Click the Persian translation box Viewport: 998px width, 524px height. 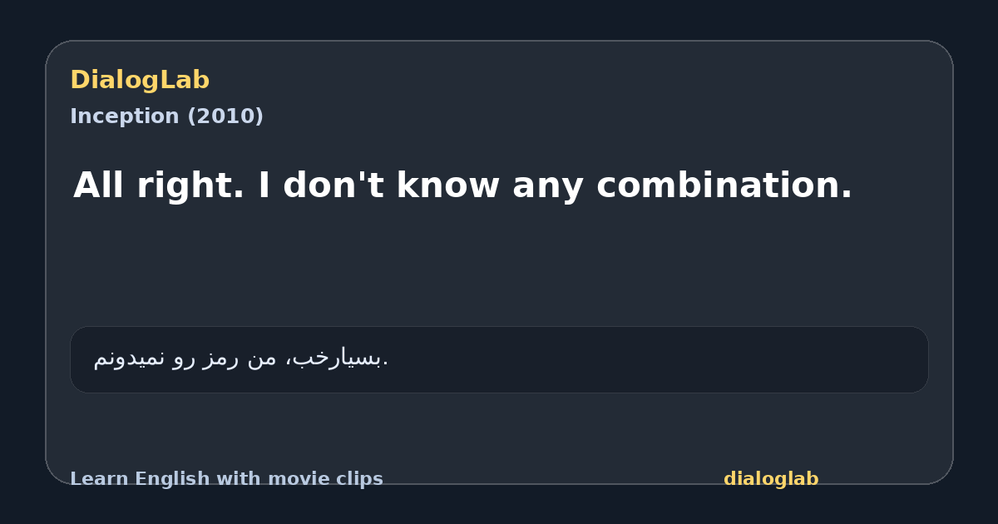tap(499, 359)
